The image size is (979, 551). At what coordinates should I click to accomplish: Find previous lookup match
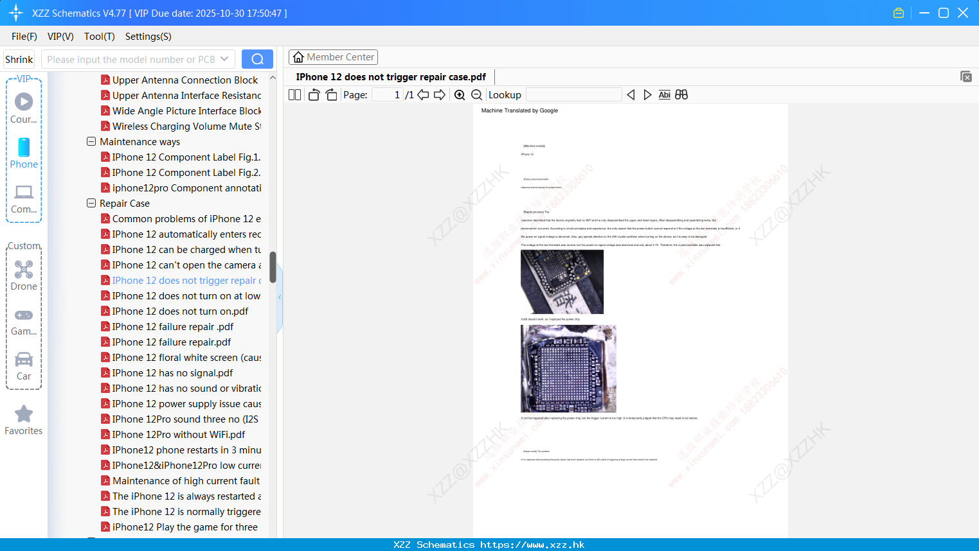point(631,94)
